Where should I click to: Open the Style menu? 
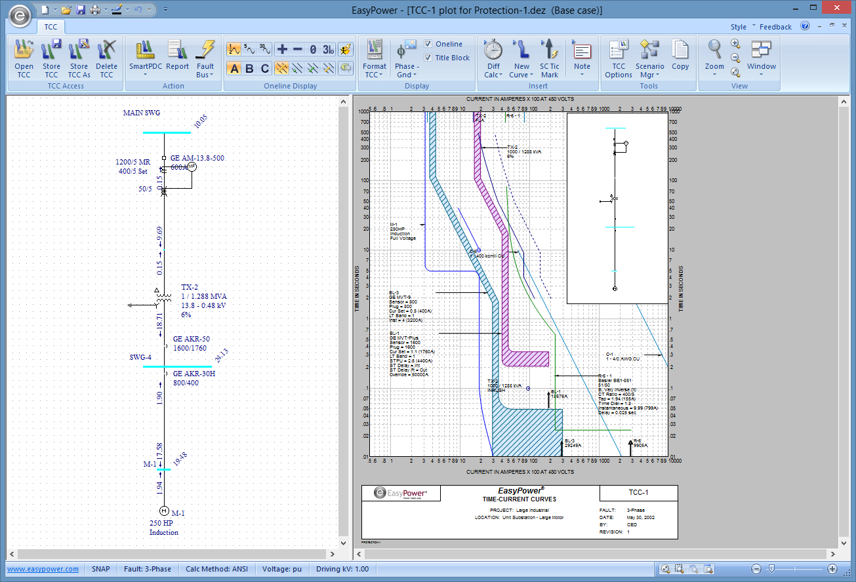pyautogui.click(x=738, y=27)
